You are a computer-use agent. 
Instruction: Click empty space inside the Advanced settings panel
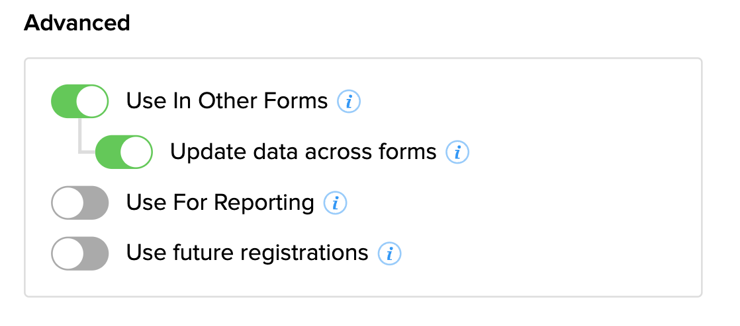point(563,198)
